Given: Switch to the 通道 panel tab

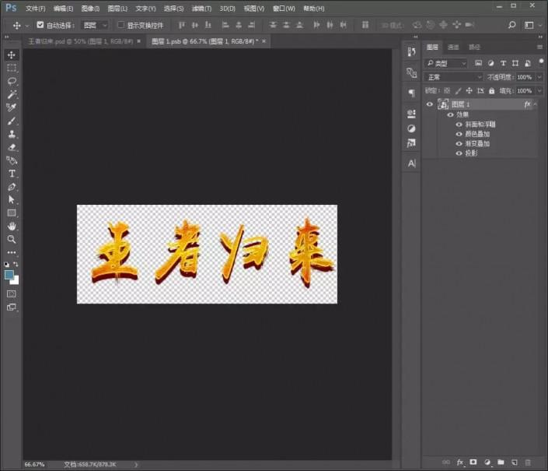Looking at the screenshot, I should [x=452, y=47].
